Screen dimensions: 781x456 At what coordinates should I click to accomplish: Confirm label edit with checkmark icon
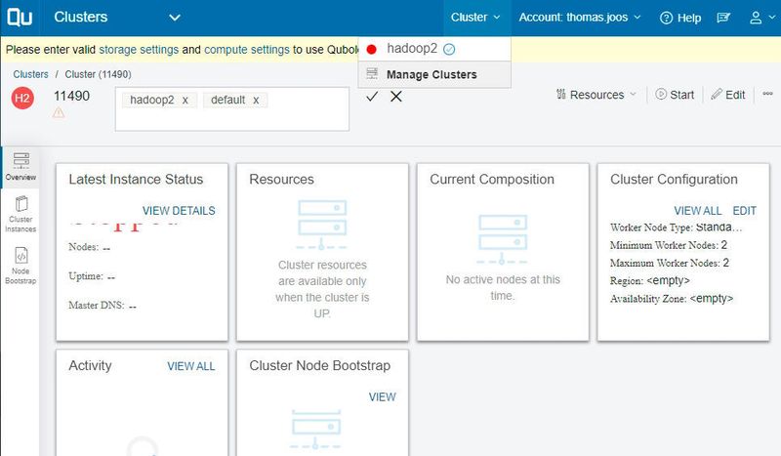372,97
